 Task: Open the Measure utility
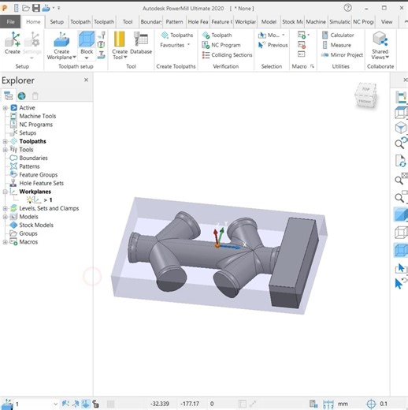point(336,45)
